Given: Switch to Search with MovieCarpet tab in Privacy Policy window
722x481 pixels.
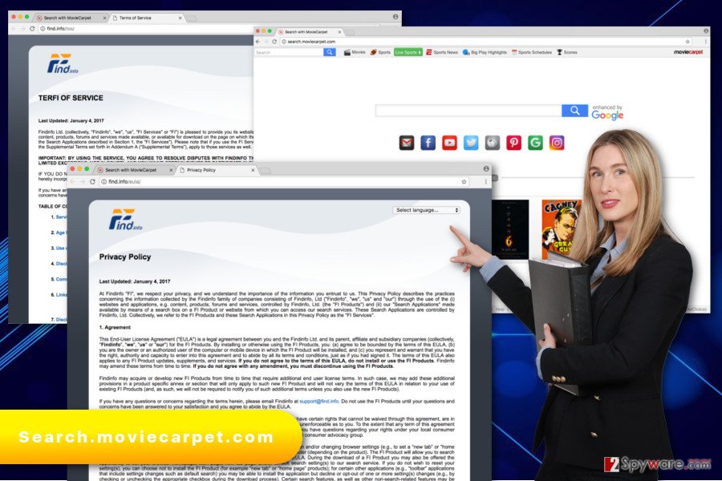Looking at the screenshot, I should (x=135, y=170).
